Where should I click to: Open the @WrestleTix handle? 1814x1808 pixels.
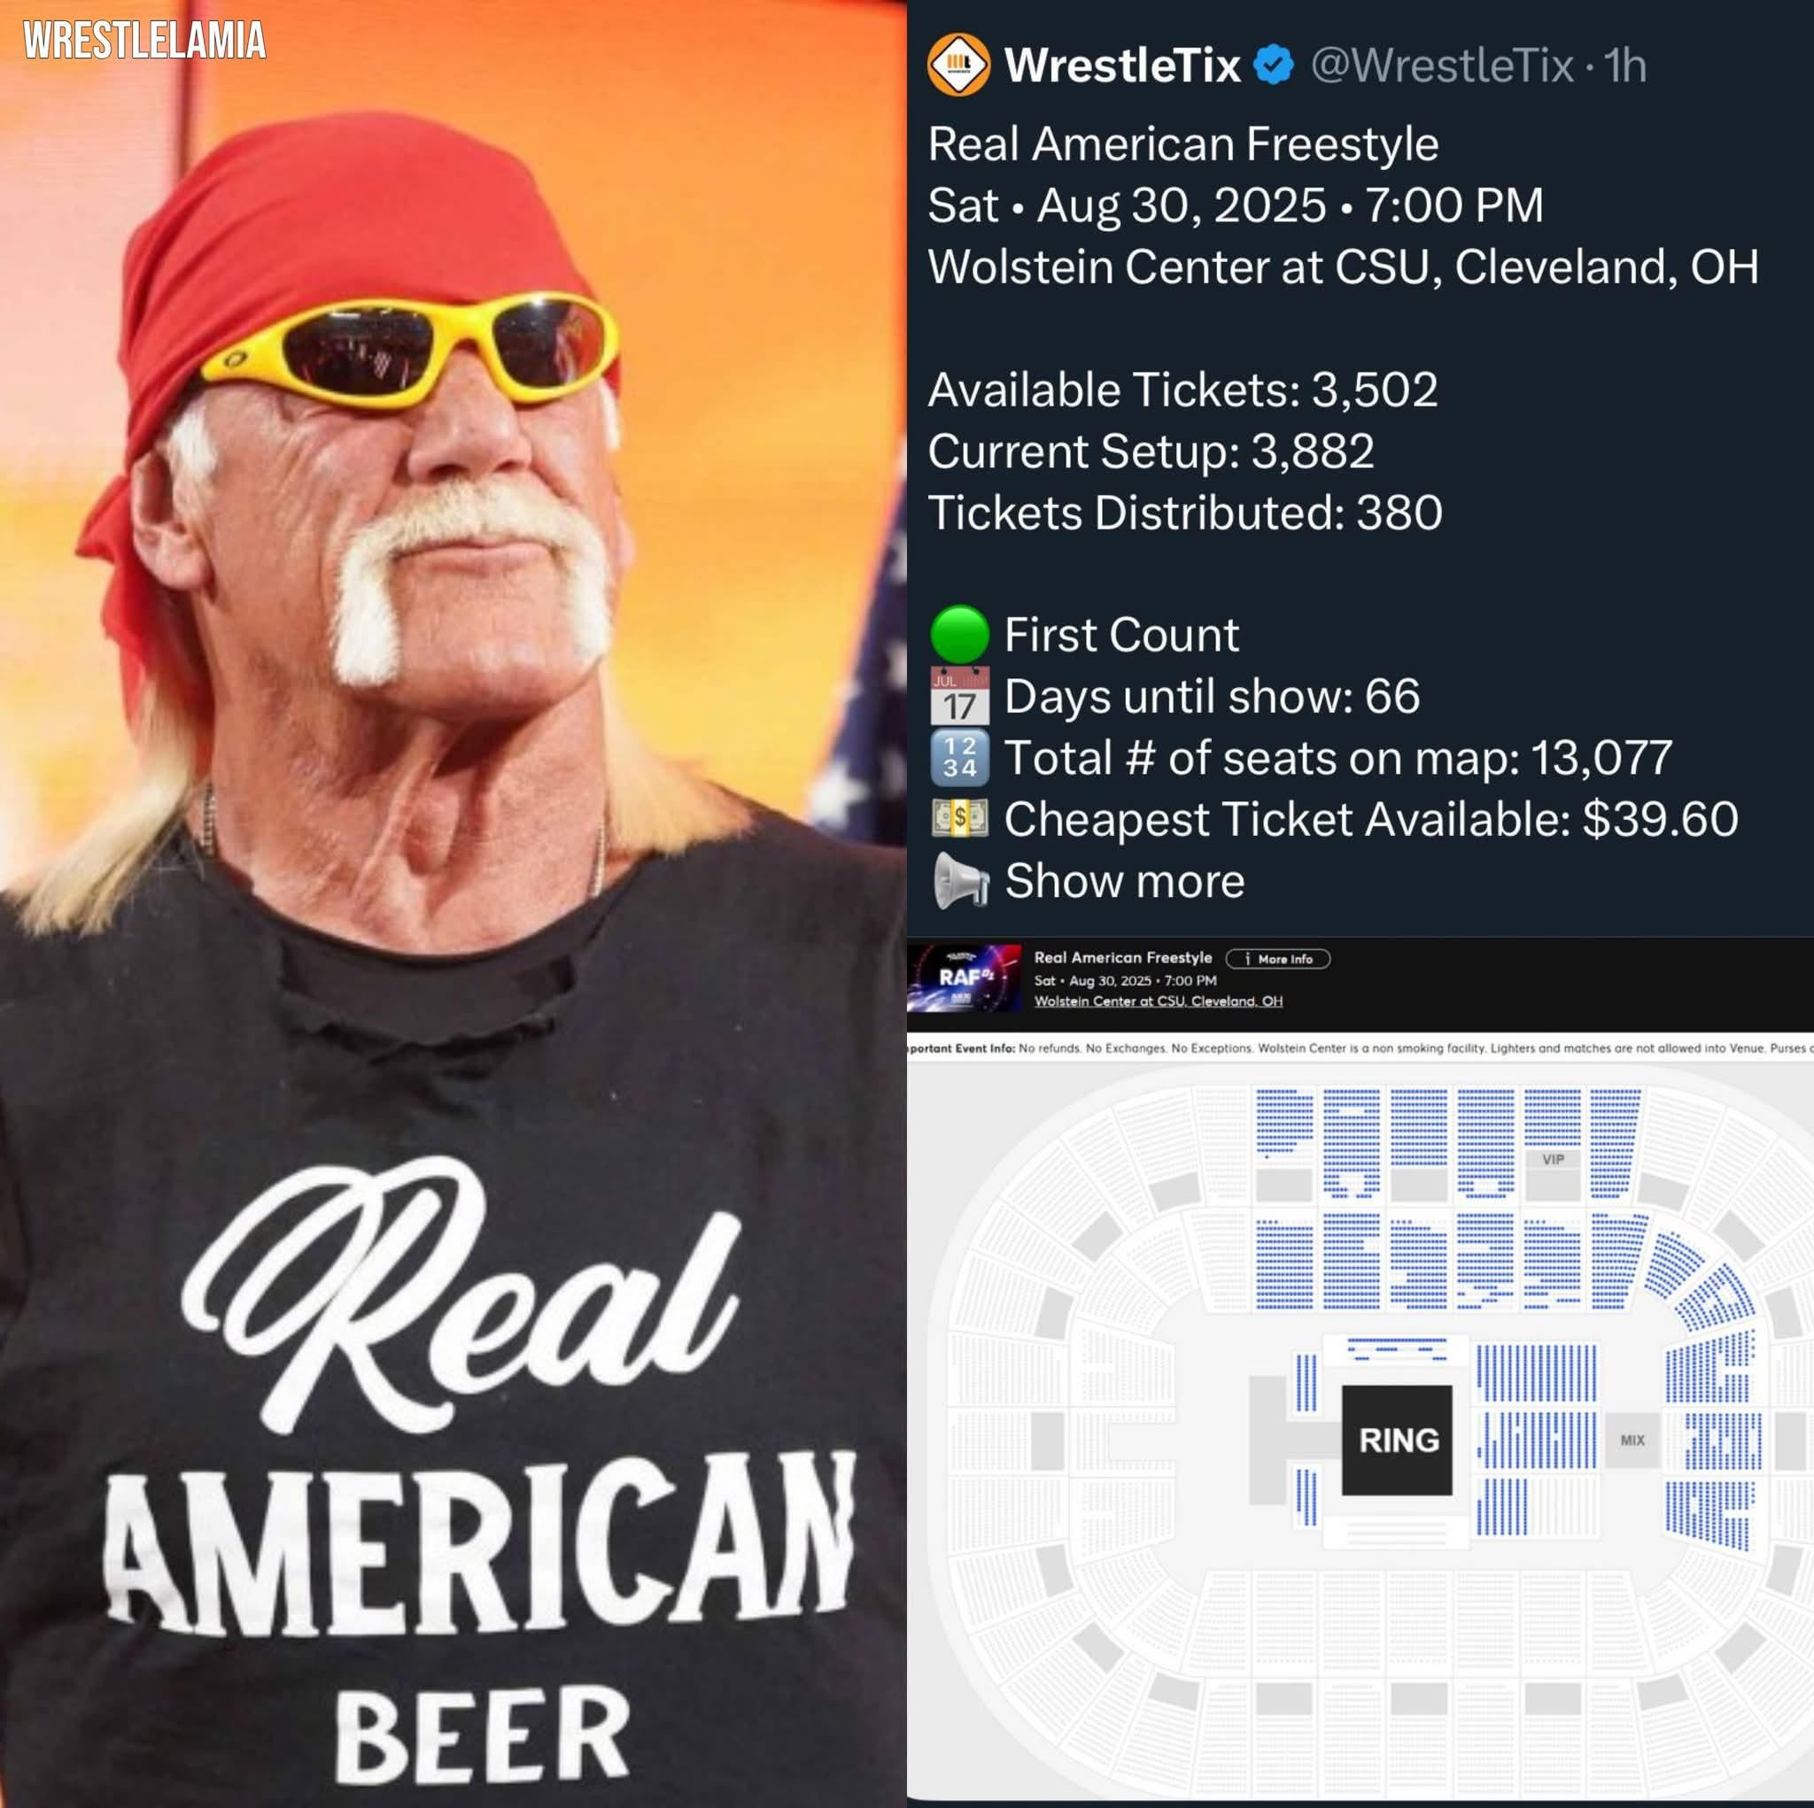1441,66
